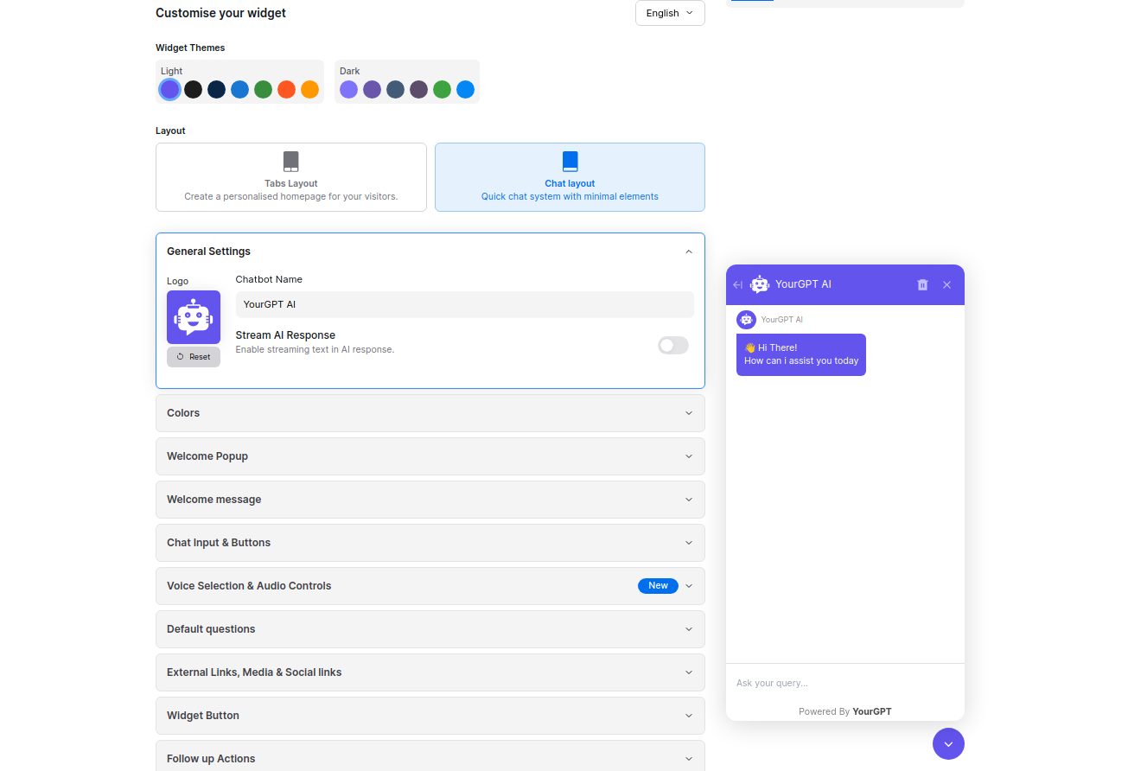Click the first blue Light theme swatch
Image resolution: width=1128 pixels, height=771 pixels.
click(169, 89)
